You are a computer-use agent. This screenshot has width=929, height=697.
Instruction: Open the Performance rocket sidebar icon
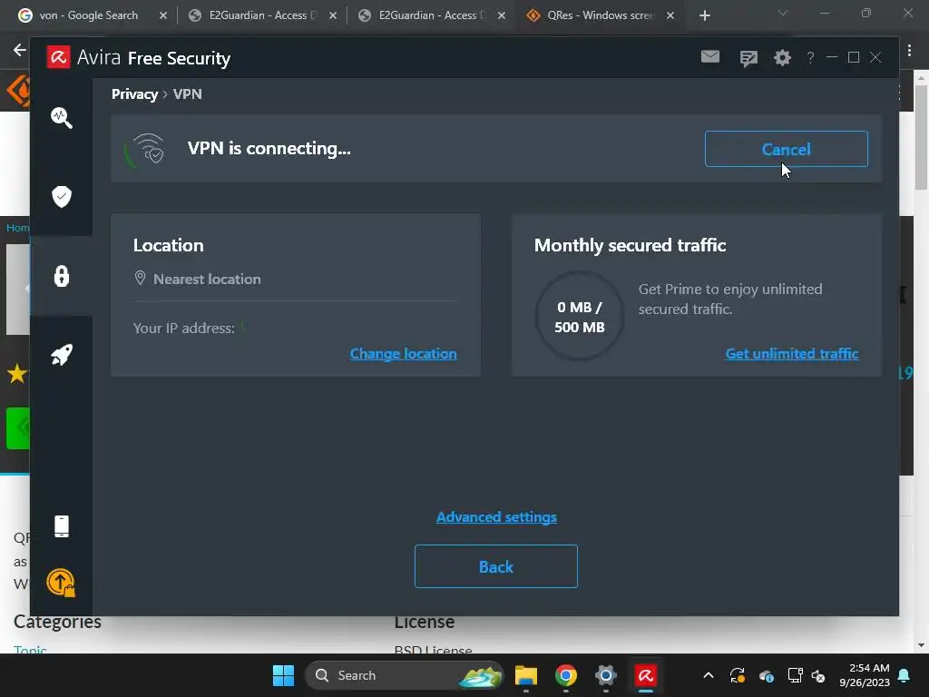[x=62, y=355]
